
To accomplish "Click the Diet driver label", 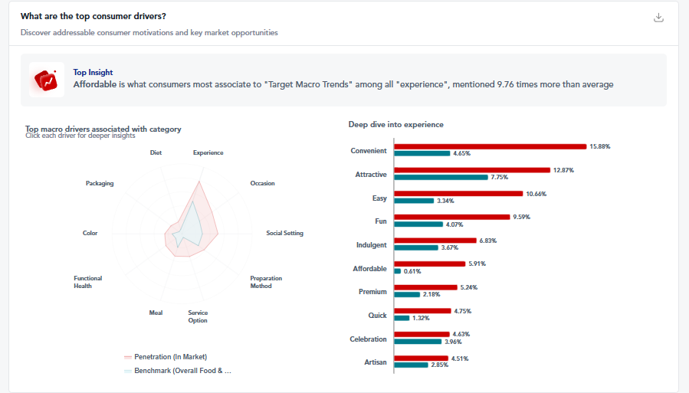I will pyautogui.click(x=156, y=152).
